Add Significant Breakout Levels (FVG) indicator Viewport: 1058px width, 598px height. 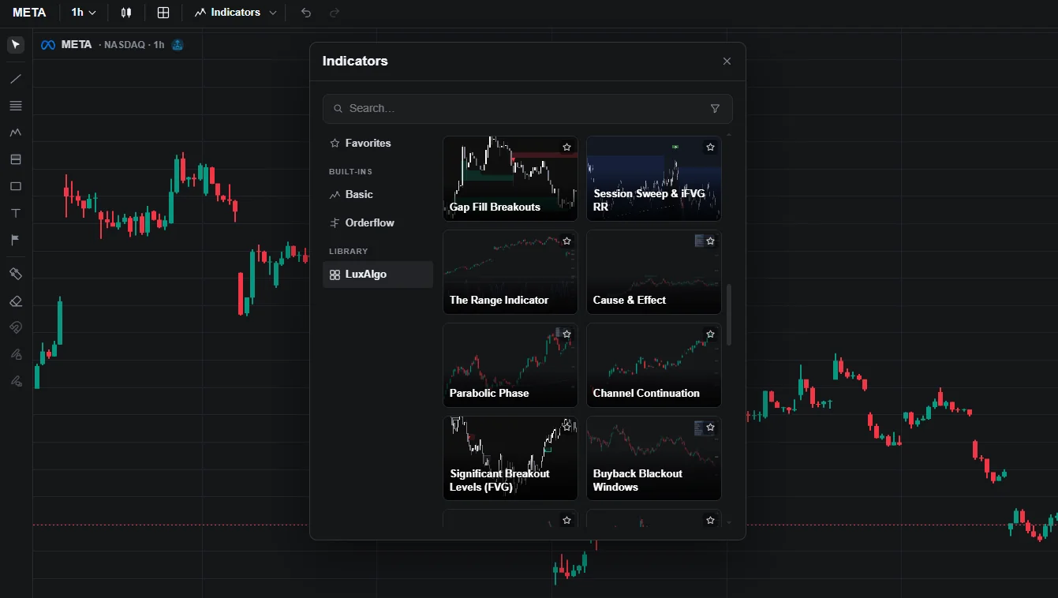pyautogui.click(x=510, y=458)
